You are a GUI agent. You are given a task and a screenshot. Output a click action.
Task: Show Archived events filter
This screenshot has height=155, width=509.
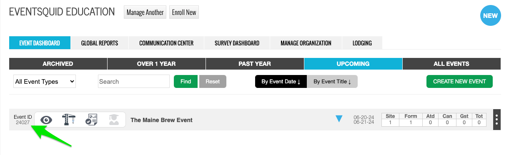pyautogui.click(x=58, y=64)
